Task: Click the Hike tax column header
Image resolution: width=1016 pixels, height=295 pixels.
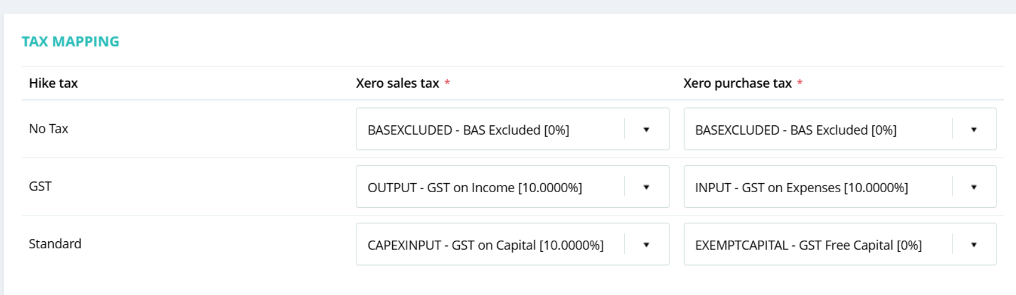Action: click(53, 83)
